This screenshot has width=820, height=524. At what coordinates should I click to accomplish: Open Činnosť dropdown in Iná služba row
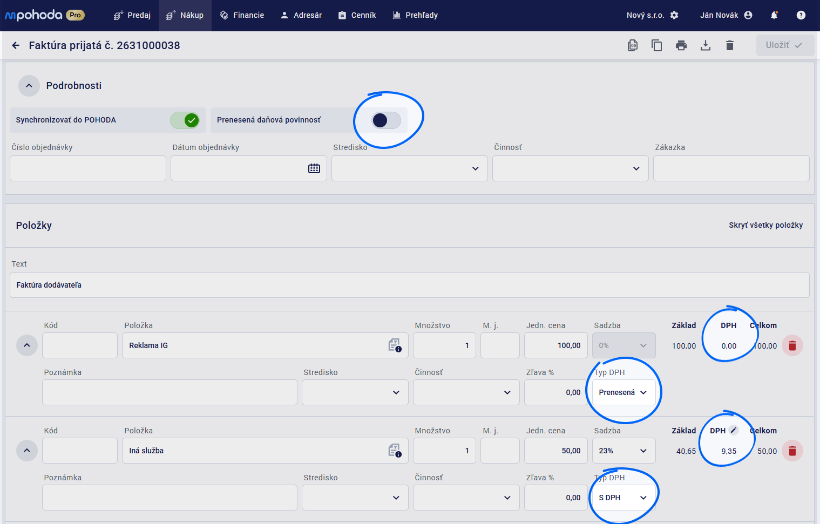point(466,498)
